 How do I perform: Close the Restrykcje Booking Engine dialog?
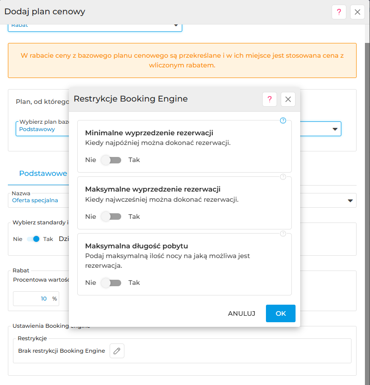point(288,99)
